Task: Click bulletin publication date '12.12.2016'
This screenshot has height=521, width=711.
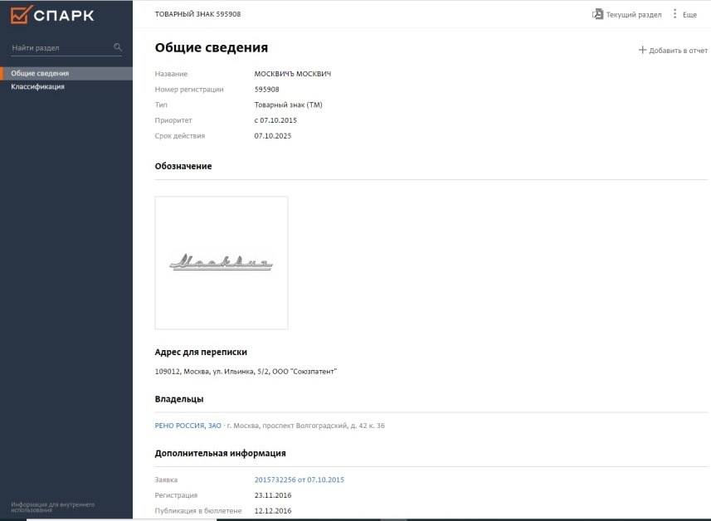Action: coord(272,510)
